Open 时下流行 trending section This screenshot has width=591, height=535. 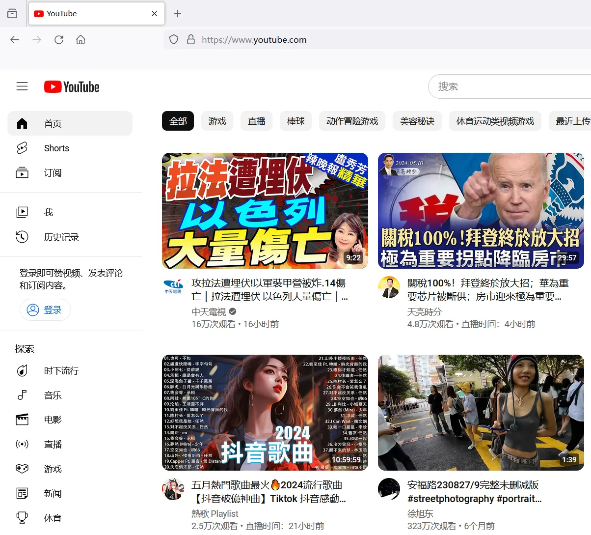pos(61,371)
